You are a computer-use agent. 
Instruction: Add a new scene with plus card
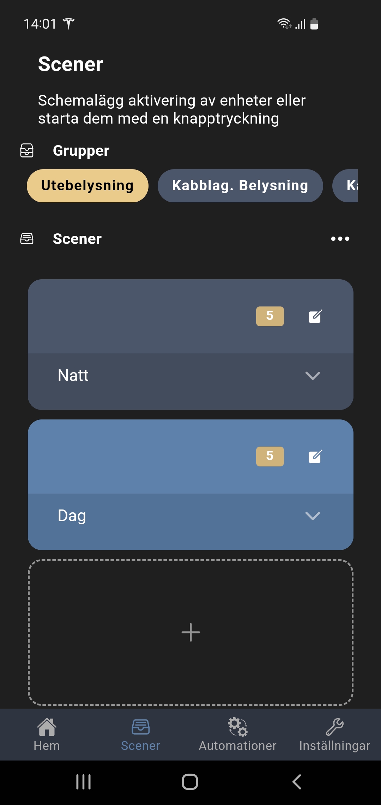[190, 632]
